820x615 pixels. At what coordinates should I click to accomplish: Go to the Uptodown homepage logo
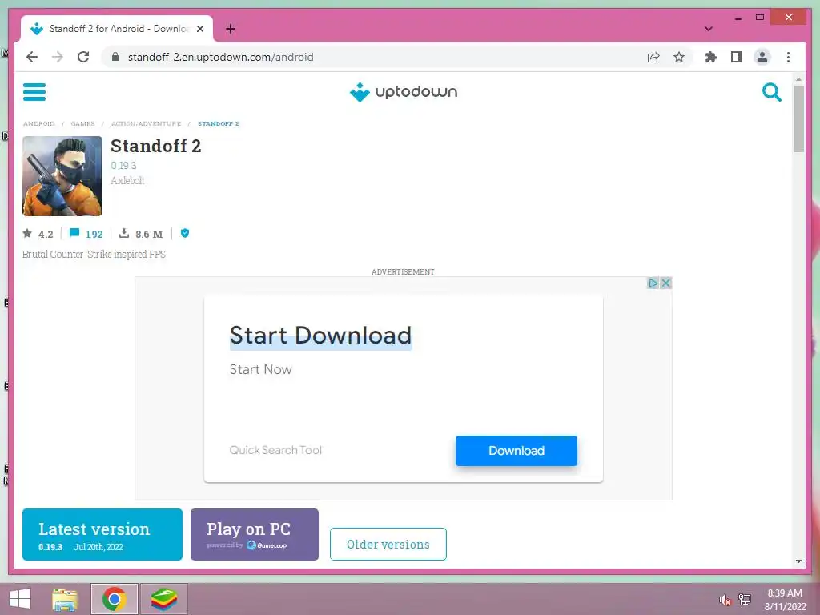404,92
